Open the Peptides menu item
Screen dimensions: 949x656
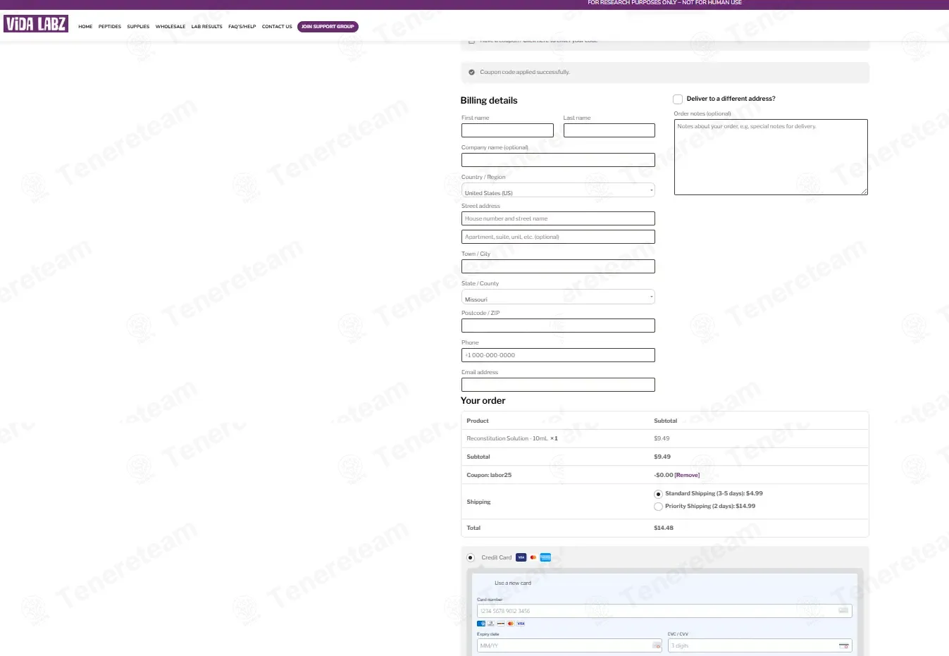coord(109,27)
